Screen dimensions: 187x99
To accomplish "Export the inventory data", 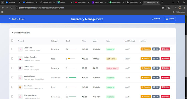I will (x=170, y=19).
